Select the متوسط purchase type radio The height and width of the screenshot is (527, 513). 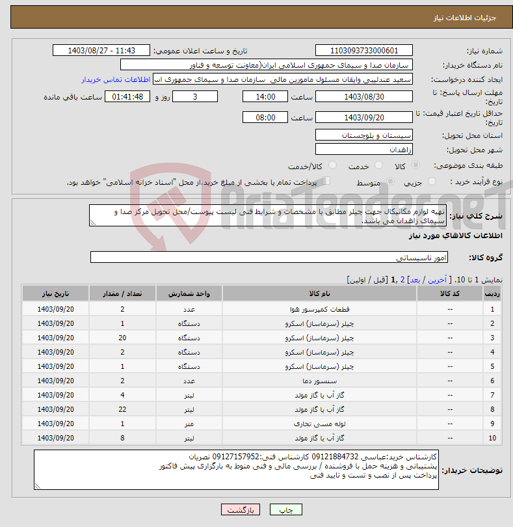coord(390,182)
